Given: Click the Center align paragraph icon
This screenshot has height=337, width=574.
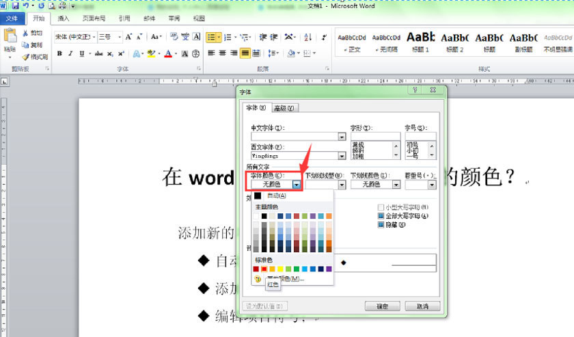Looking at the screenshot, I should (222, 53).
